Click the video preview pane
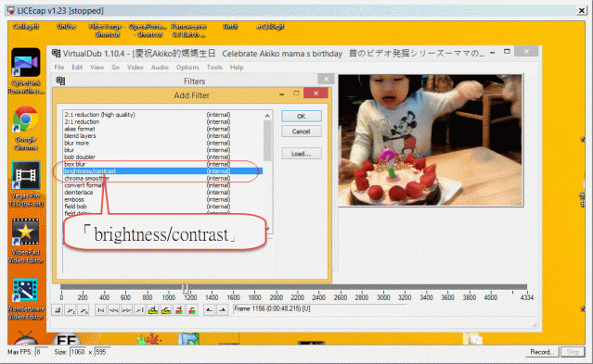This screenshot has height=364, width=593. pyautogui.click(x=431, y=140)
